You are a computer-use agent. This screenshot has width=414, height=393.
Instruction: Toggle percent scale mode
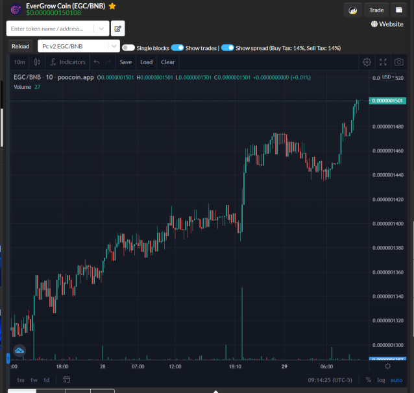(x=369, y=380)
